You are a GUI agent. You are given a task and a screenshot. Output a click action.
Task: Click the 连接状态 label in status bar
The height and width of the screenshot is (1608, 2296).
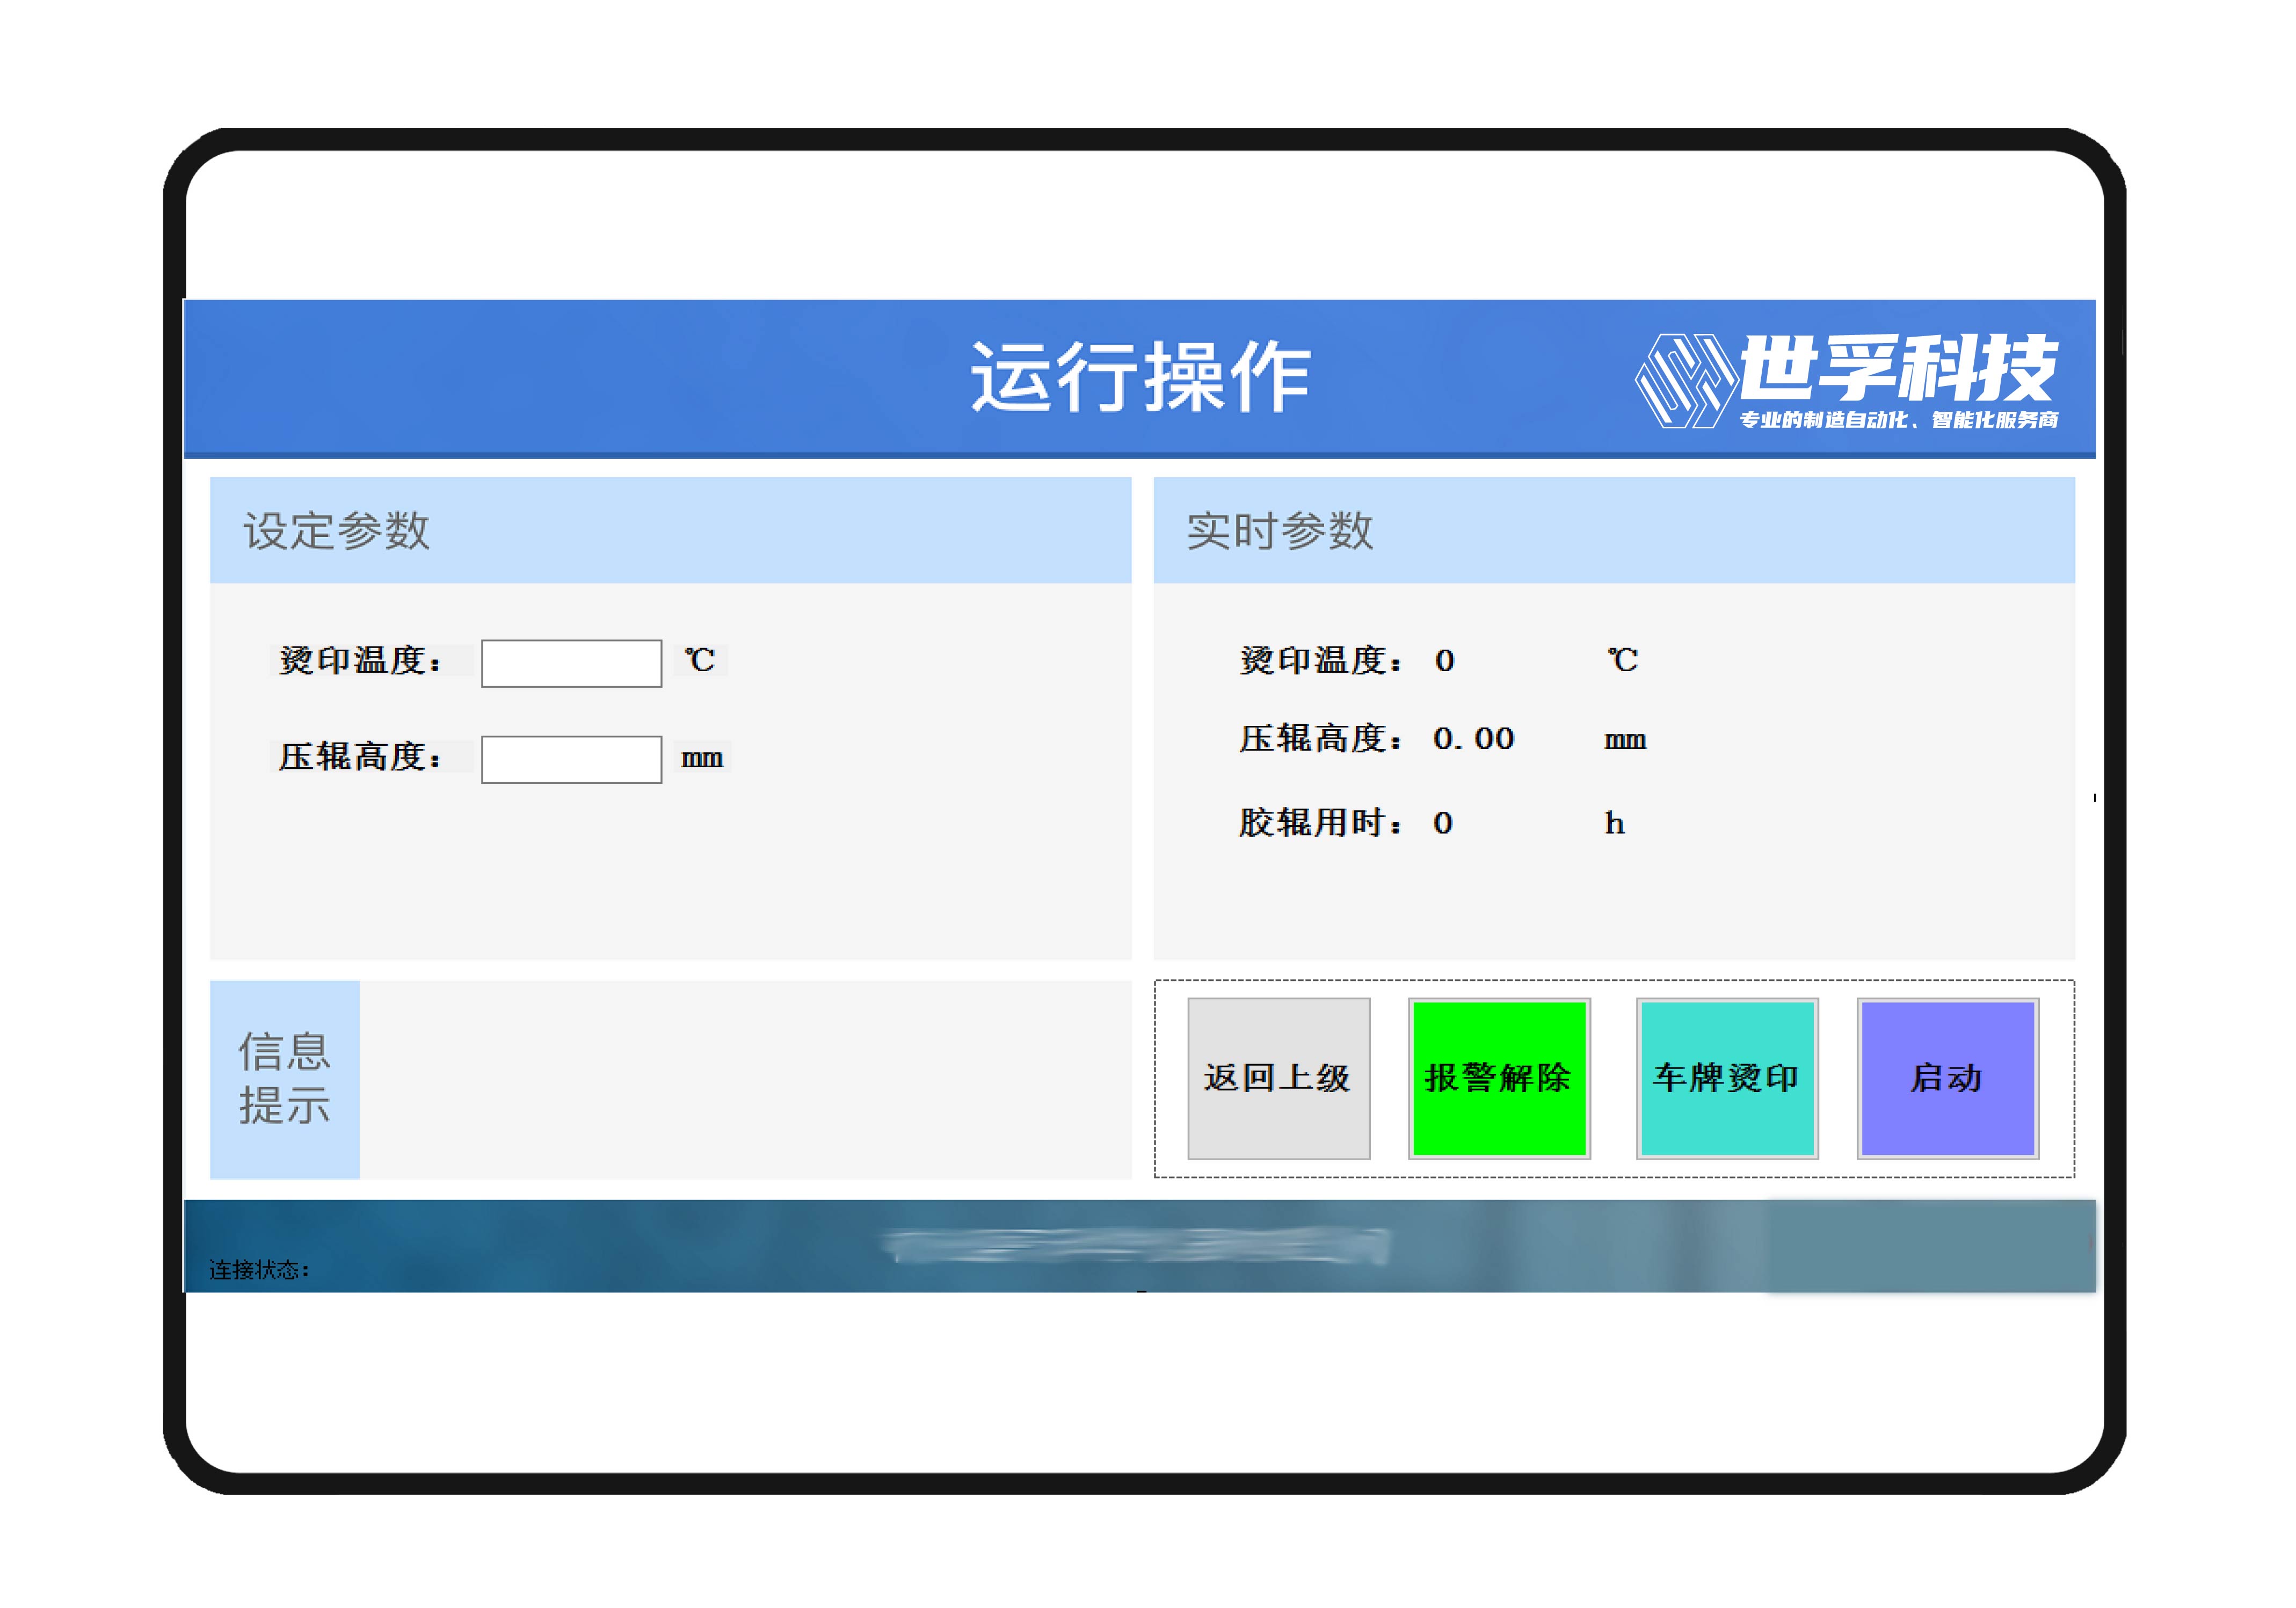(x=259, y=1269)
